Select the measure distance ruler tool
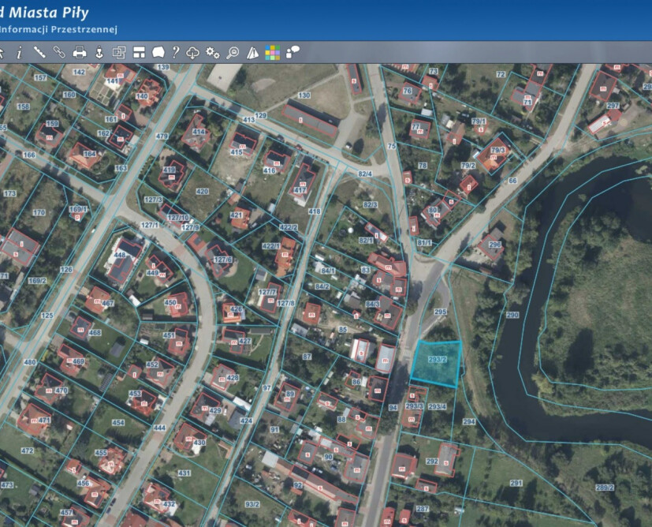 39,53
